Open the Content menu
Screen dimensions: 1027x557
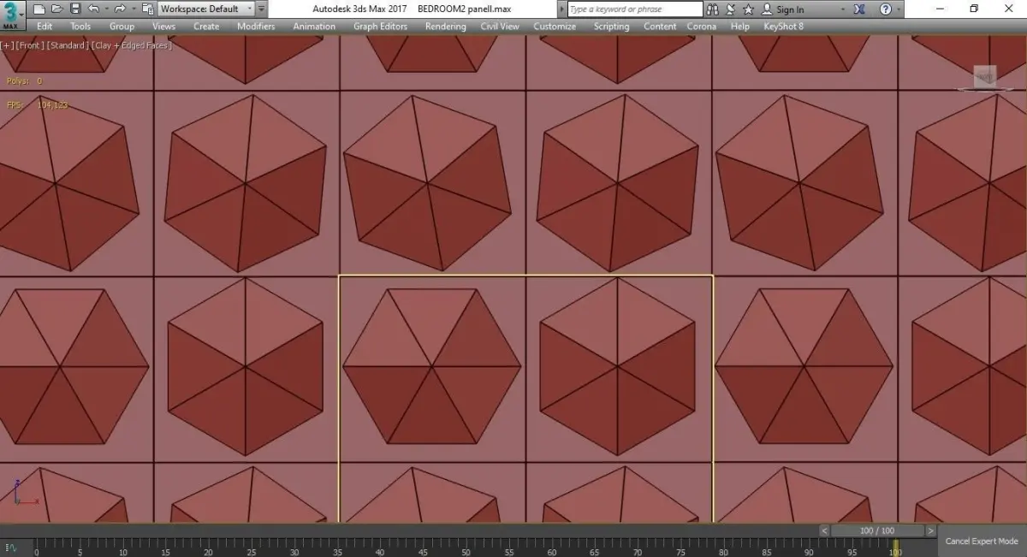click(x=660, y=27)
